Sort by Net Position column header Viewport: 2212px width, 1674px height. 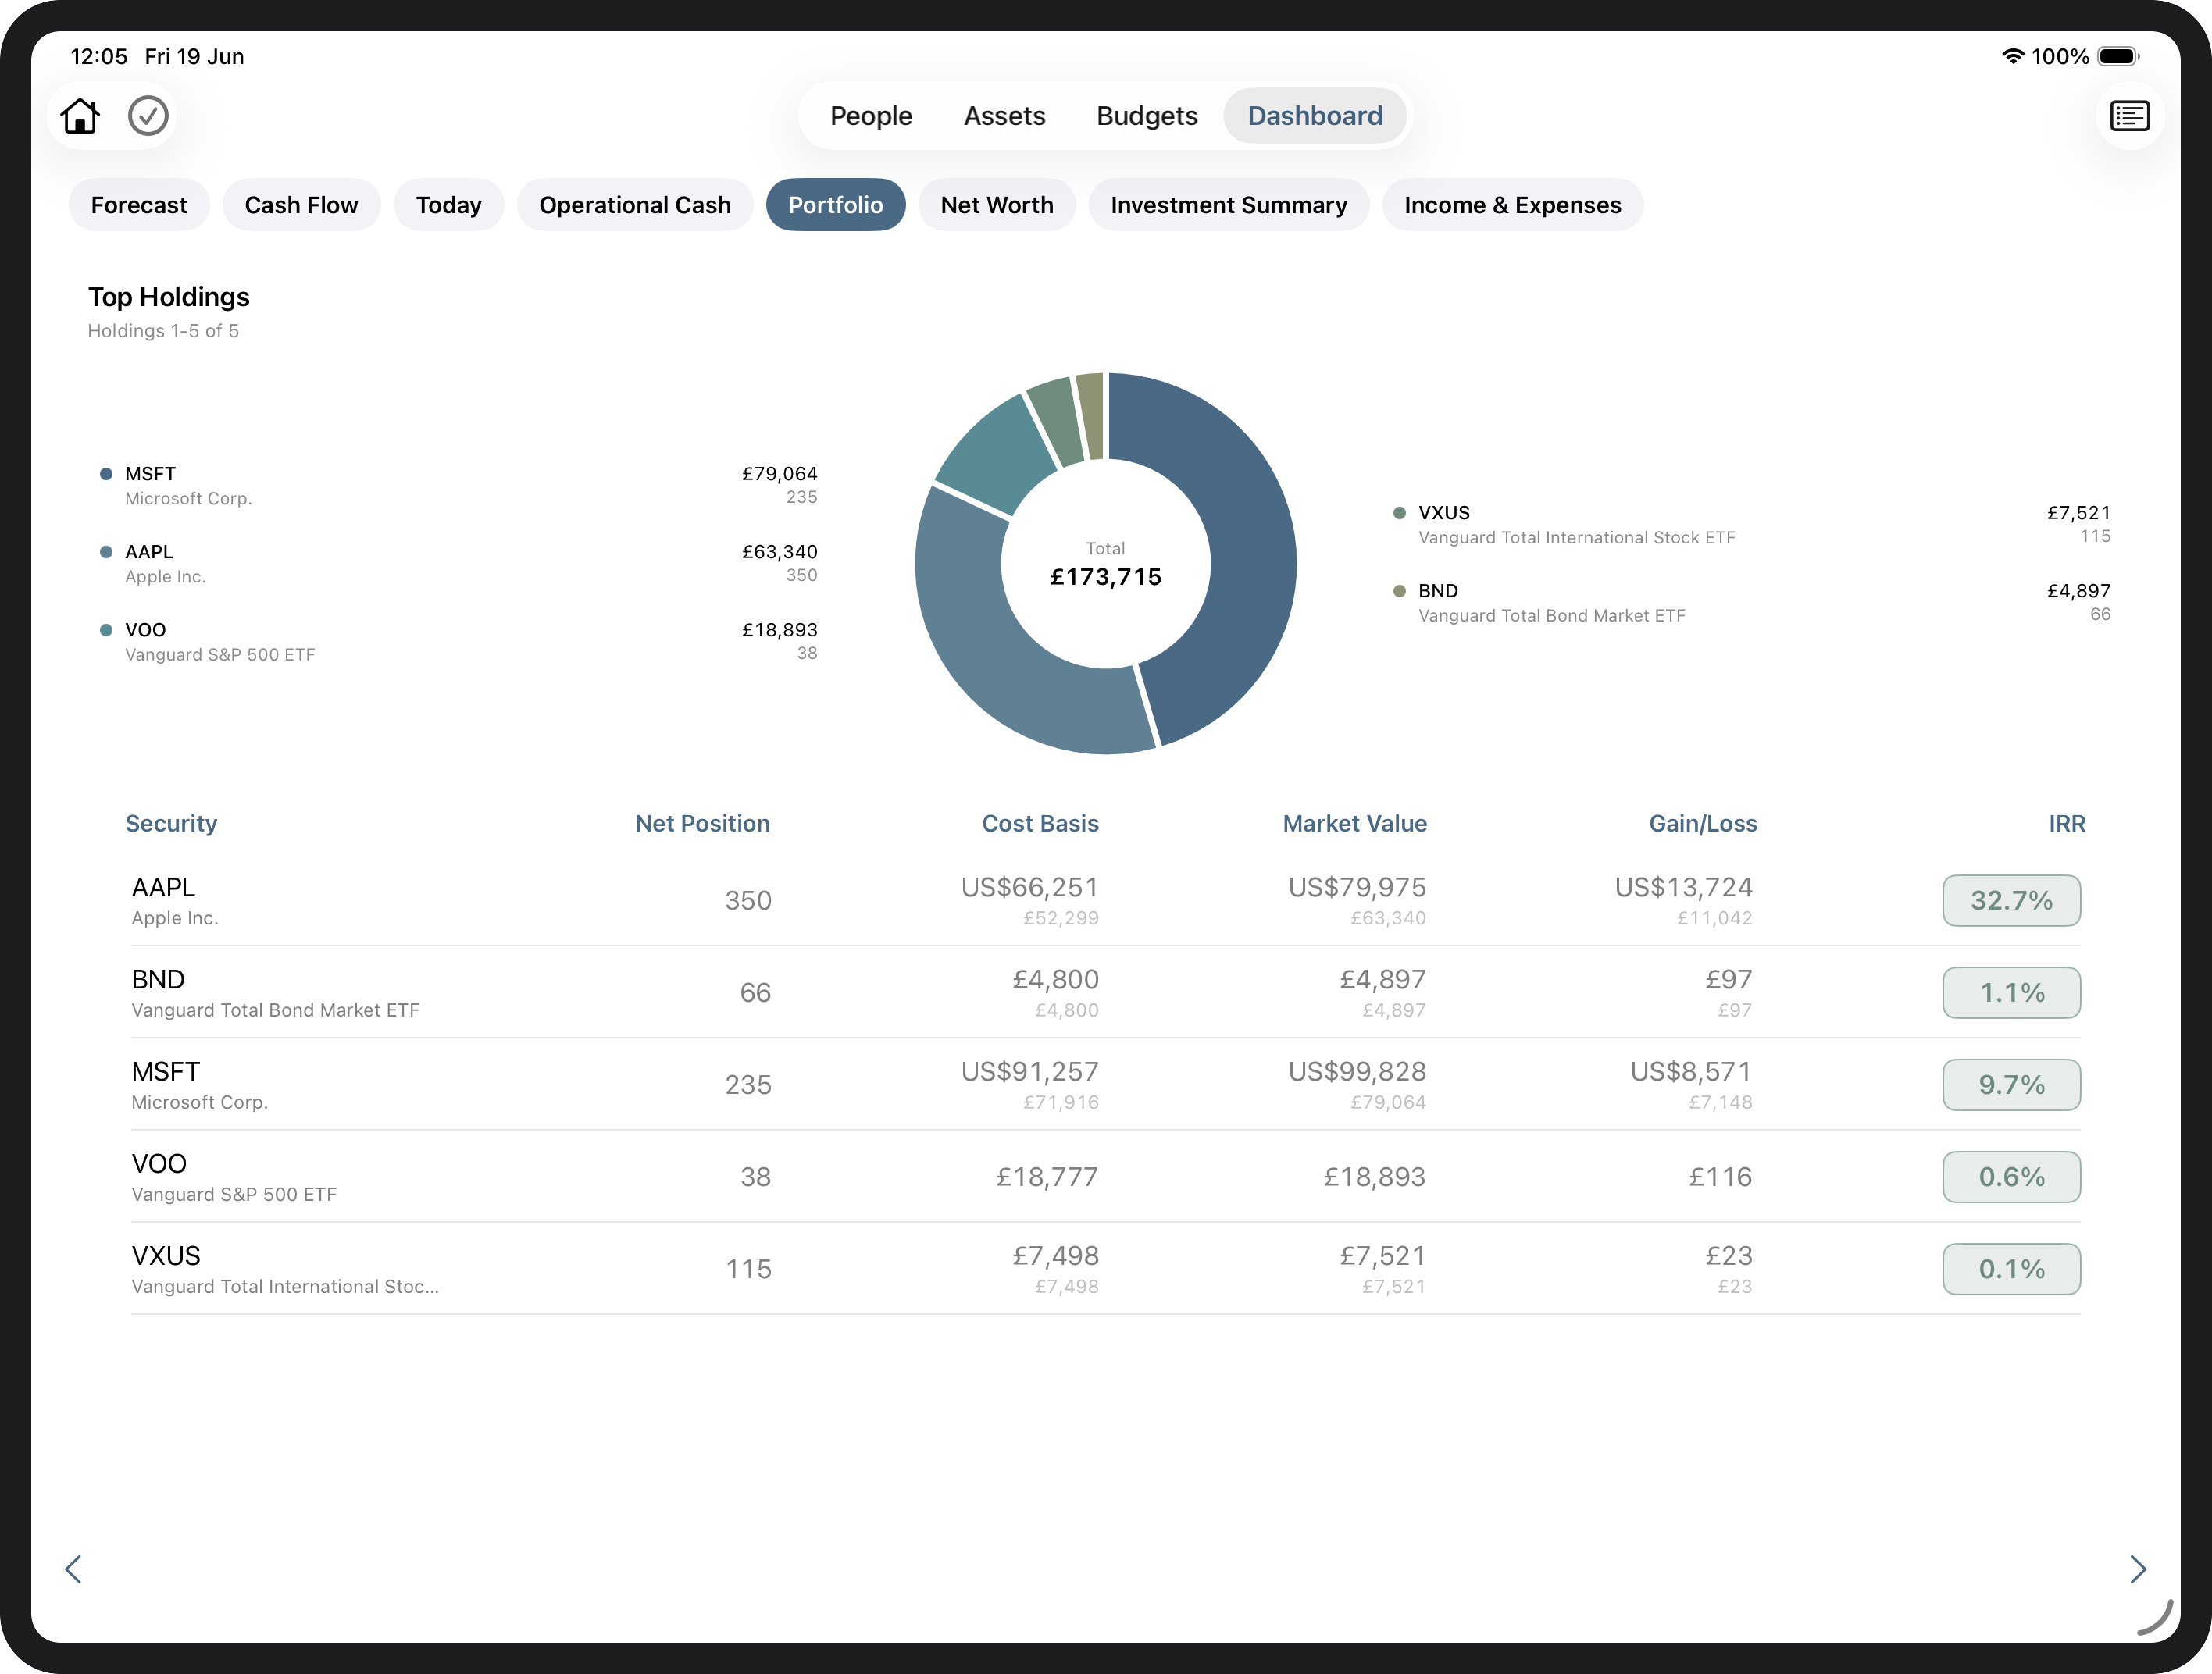[703, 824]
